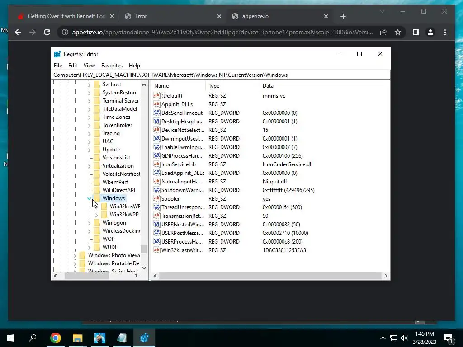This screenshot has width=463, height=347.
Task: Click the LoadAppInit_DLLs DWORD icon
Action: 157,173
